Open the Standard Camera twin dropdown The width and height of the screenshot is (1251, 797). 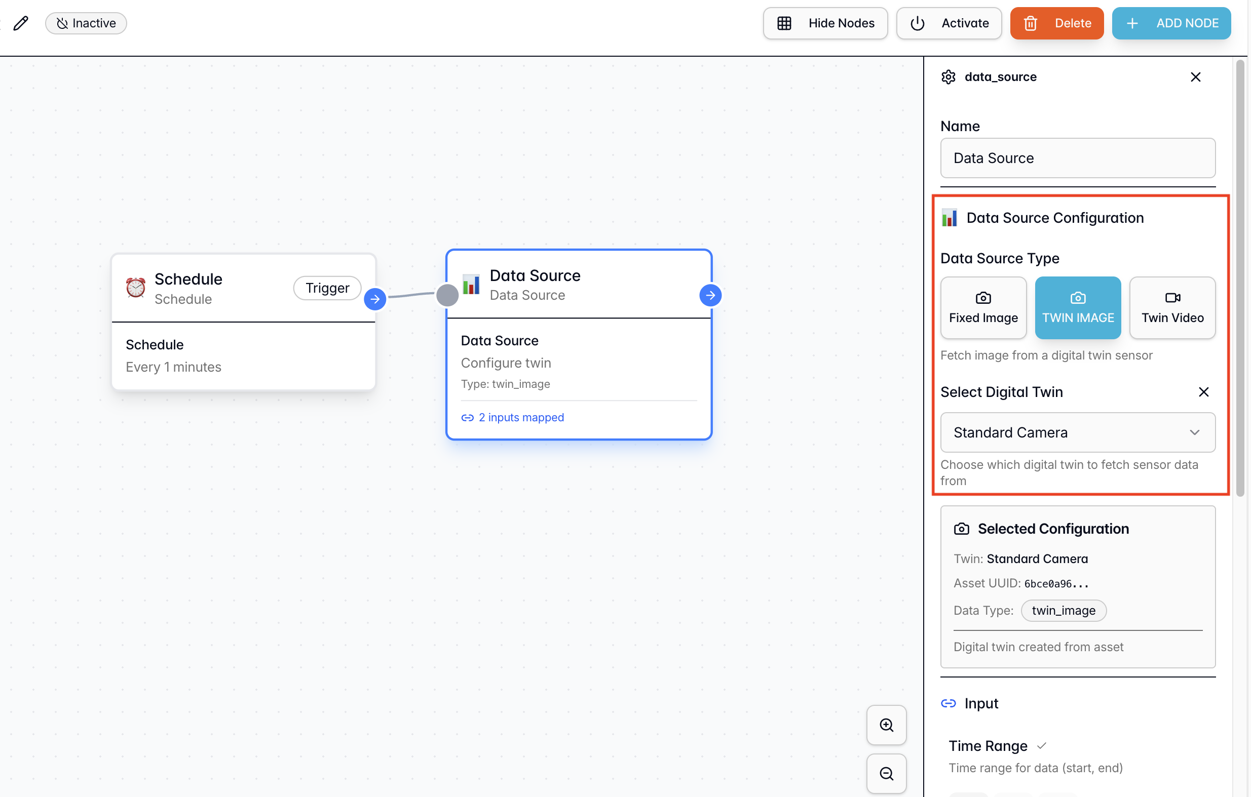pos(1078,432)
